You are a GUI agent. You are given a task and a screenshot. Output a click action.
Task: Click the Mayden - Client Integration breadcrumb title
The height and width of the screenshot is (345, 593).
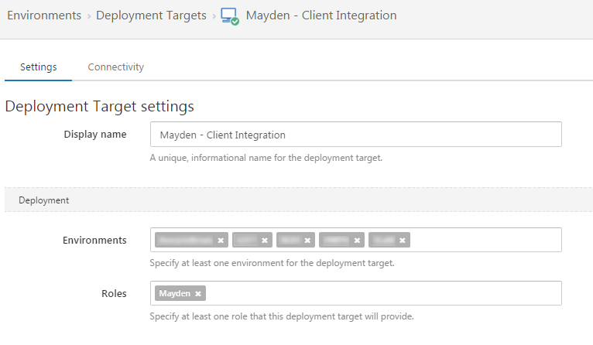(320, 15)
